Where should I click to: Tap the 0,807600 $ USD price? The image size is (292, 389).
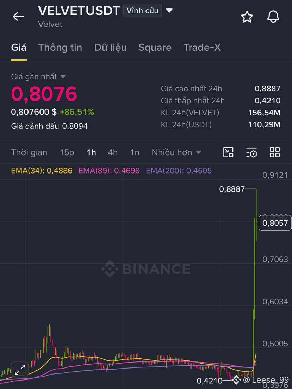click(x=34, y=112)
